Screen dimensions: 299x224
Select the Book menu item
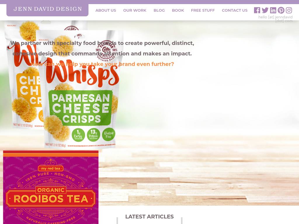[178, 10]
